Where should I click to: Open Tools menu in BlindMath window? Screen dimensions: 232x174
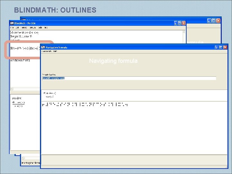40,27
